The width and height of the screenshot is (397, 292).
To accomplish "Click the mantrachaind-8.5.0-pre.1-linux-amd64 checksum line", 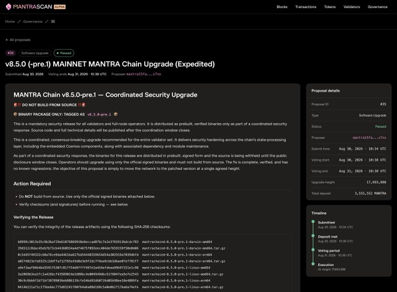I will pos(114,267).
